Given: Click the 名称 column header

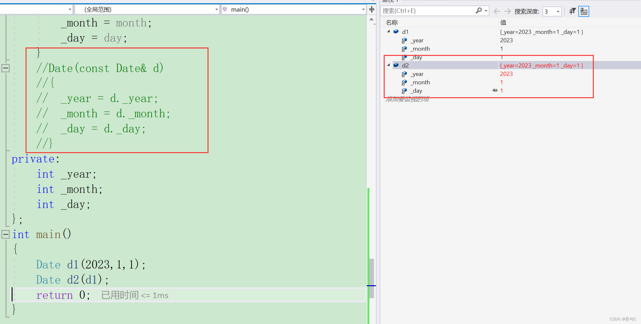Looking at the screenshot, I should (392, 22).
